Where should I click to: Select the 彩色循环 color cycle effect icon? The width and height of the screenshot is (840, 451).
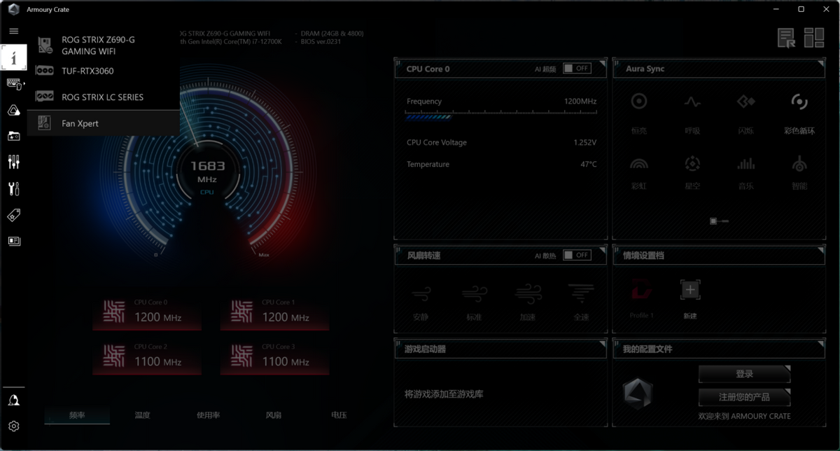(x=799, y=102)
